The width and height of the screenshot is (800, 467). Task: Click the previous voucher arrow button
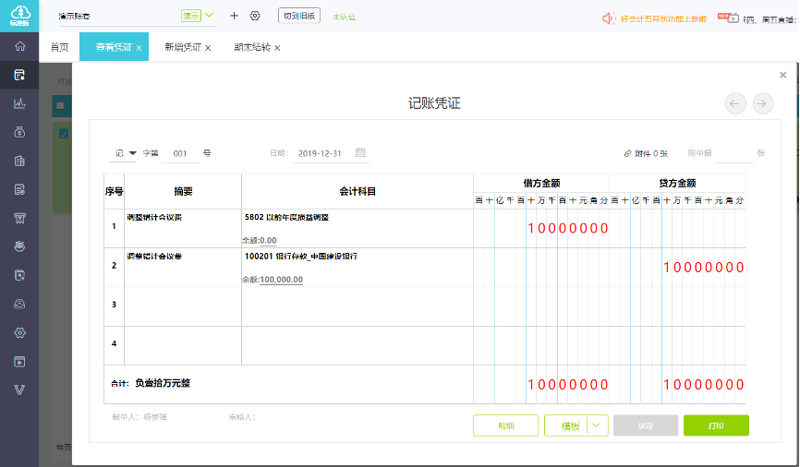coord(735,103)
